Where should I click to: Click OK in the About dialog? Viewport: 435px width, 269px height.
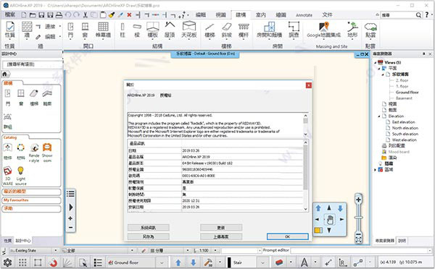287,236
